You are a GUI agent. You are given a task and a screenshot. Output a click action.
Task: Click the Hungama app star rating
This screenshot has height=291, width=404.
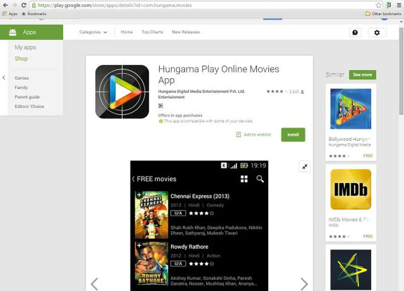pyautogui.click(x=277, y=92)
